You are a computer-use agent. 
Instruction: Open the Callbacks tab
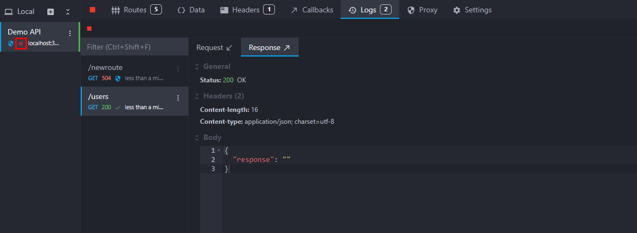click(x=312, y=10)
